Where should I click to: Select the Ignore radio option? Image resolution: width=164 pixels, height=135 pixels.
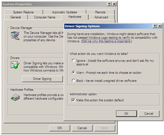coord(74,60)
